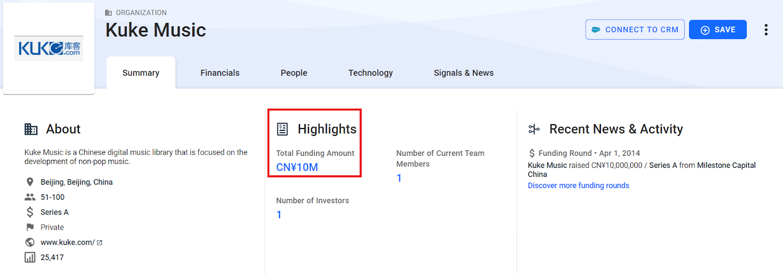Click the Salesforce cloud icon
The height and width of the screenshot is (276, 783).
(x=596, y=30)
